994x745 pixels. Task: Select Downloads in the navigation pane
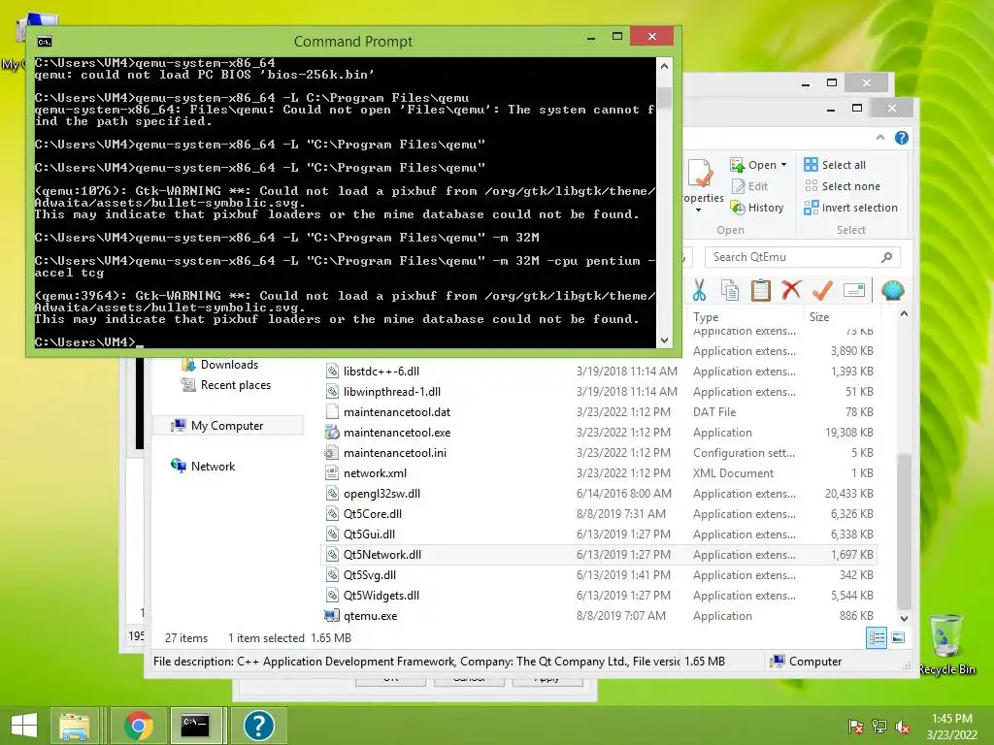219,365
